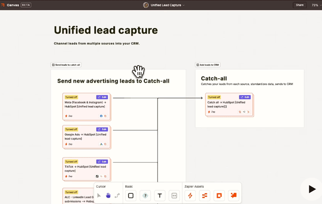Click the 'Catch-all' section heading
The height and width of the screenshot is (204, 322).
coord(214,78)
